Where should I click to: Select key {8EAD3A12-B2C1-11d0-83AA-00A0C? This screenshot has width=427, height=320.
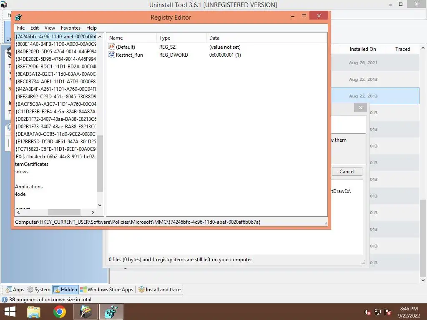[x=56, y=74]
